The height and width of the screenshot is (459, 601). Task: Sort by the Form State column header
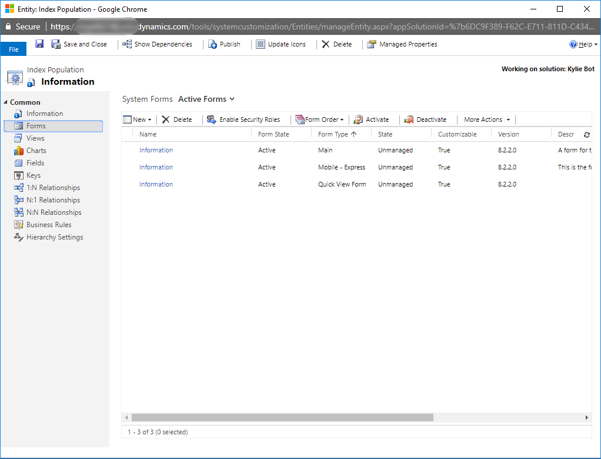[273, 134]
